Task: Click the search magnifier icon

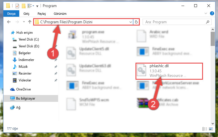Action: coord(208,22)
